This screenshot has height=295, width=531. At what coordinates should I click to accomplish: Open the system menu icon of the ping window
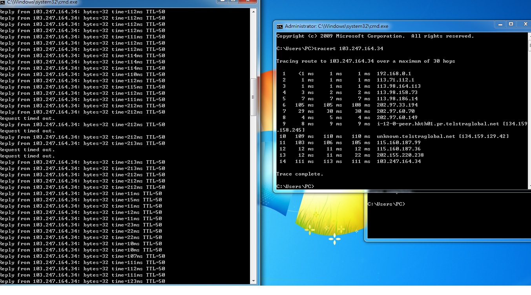click(x=2, y=2)
